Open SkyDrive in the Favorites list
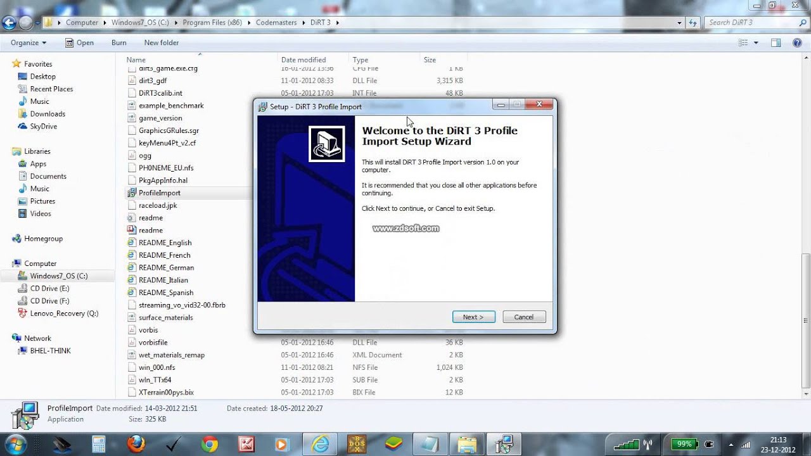The width and height of the screenshot is (811, 456). click(43, 126)
